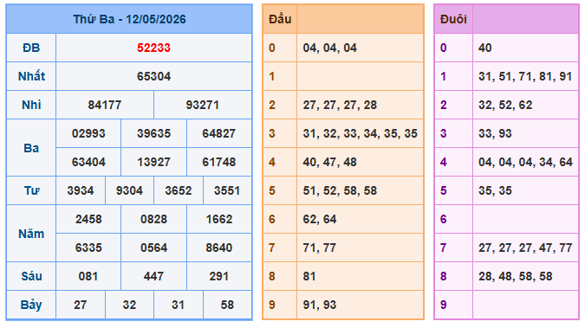Select Đầu row 7 values 71, 77
Viewport: 585px width, 328px height.
coord(320,248)
